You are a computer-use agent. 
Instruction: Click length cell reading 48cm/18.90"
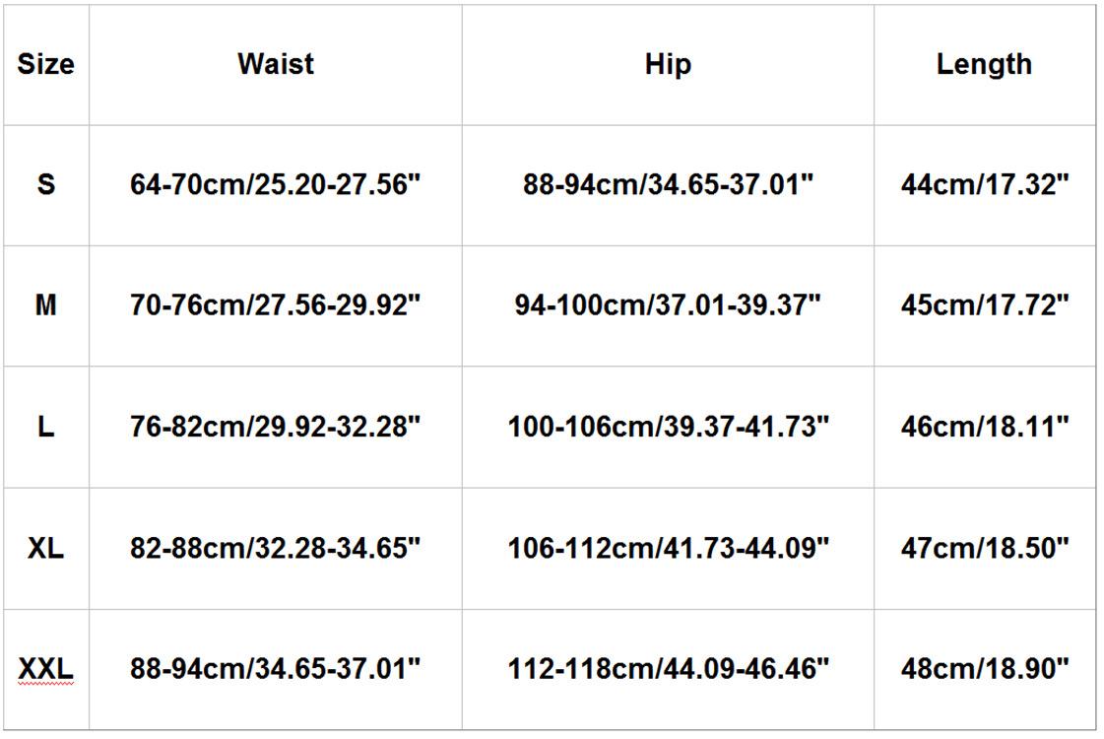click(x=984, y=670)
